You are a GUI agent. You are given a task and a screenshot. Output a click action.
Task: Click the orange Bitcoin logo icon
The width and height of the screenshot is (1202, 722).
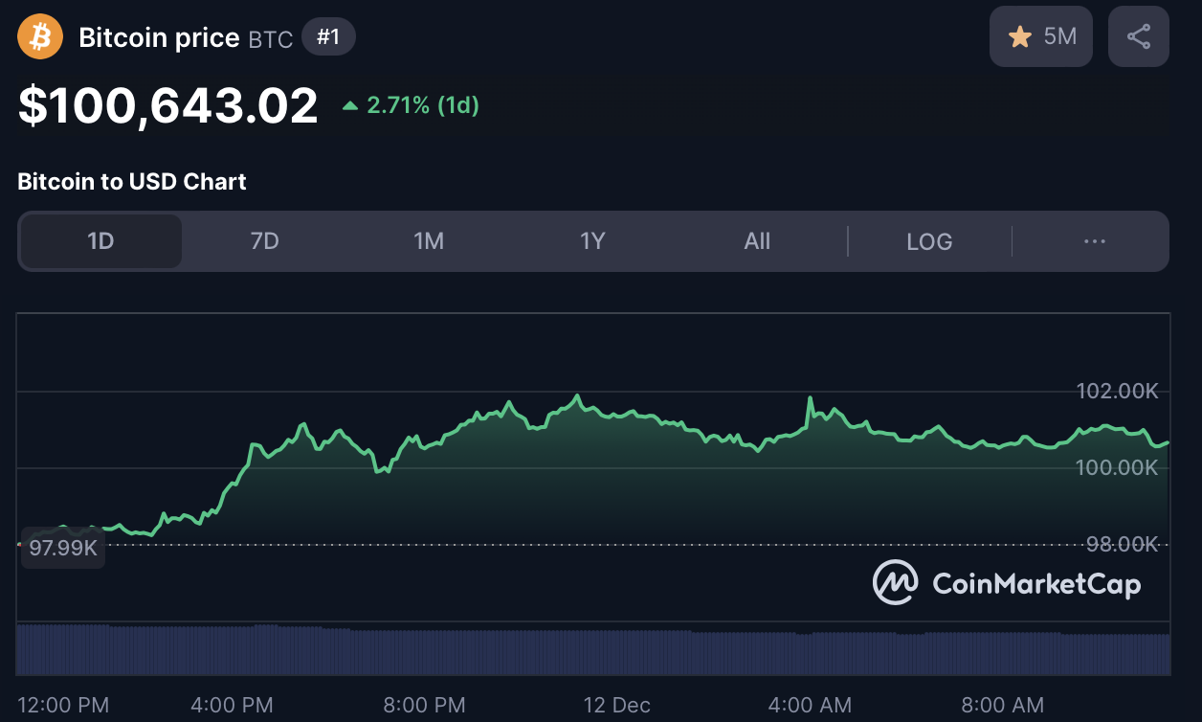[x=40, y=37]
